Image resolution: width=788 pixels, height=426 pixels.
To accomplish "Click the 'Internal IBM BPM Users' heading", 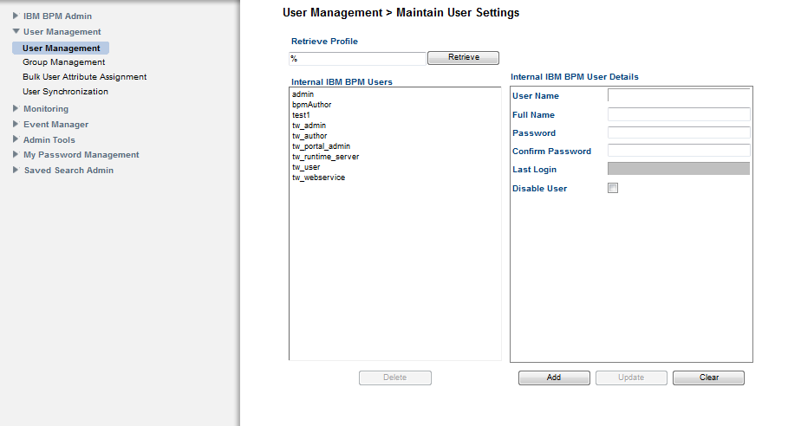I will tap(342, 82).
